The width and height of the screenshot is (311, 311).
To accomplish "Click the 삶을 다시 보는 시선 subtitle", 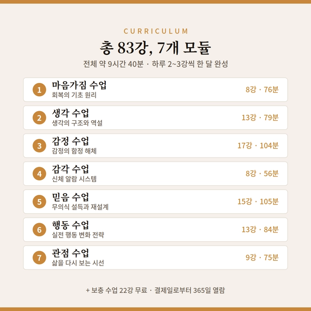I will pyautogui.click(x=78, y=263).
